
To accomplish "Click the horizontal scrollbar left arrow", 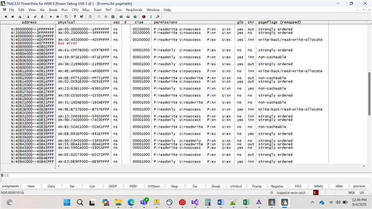I will [58, 166].
